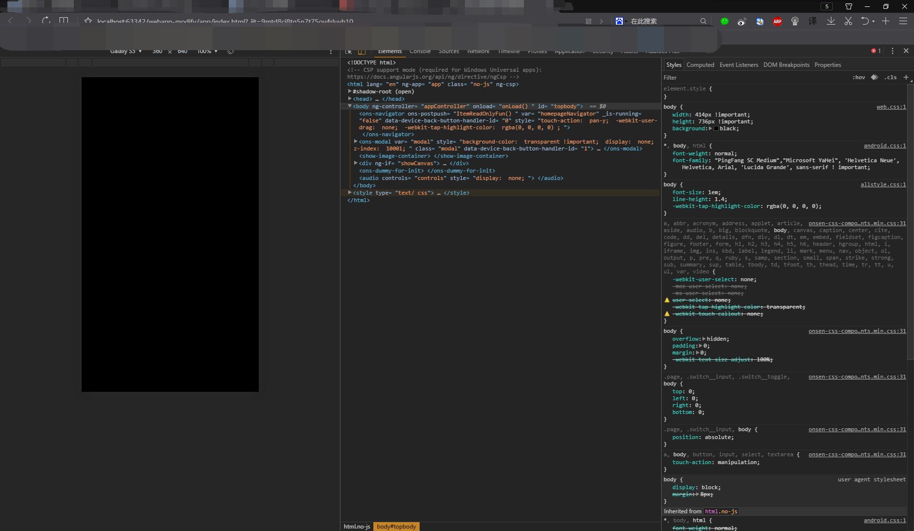Toggle the device toolbar icon in DevTools

[x=362, y=52]
